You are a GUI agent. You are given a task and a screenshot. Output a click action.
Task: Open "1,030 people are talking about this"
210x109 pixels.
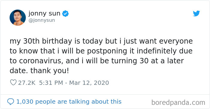pos(69,102)
